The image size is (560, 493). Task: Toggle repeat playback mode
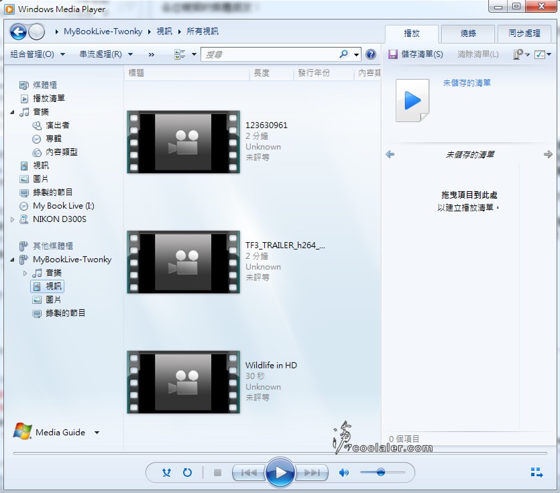tap(187, 473)
